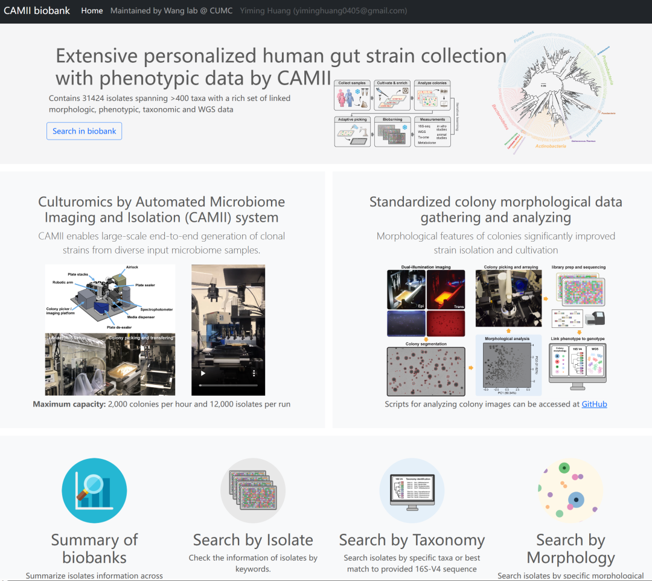Click Culturomics by Automated Microbiome Imaging heading

pyautogui.click(x=161, y=209)
